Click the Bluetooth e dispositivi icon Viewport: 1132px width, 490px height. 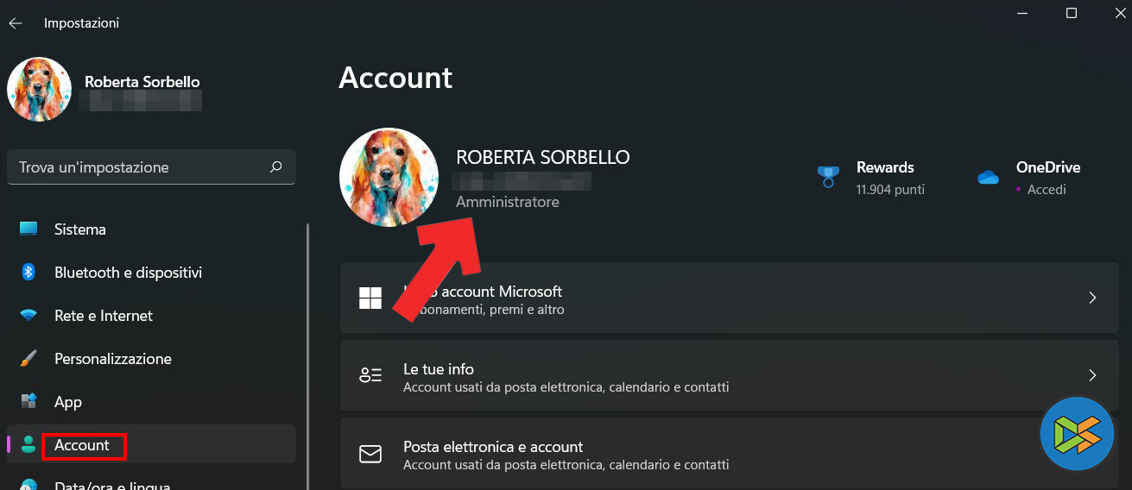28,273
